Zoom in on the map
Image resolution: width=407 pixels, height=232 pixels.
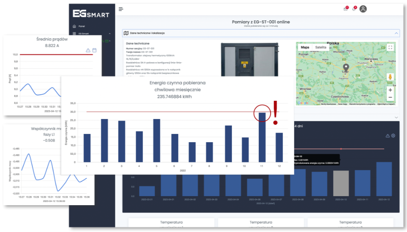pos(390,90)
